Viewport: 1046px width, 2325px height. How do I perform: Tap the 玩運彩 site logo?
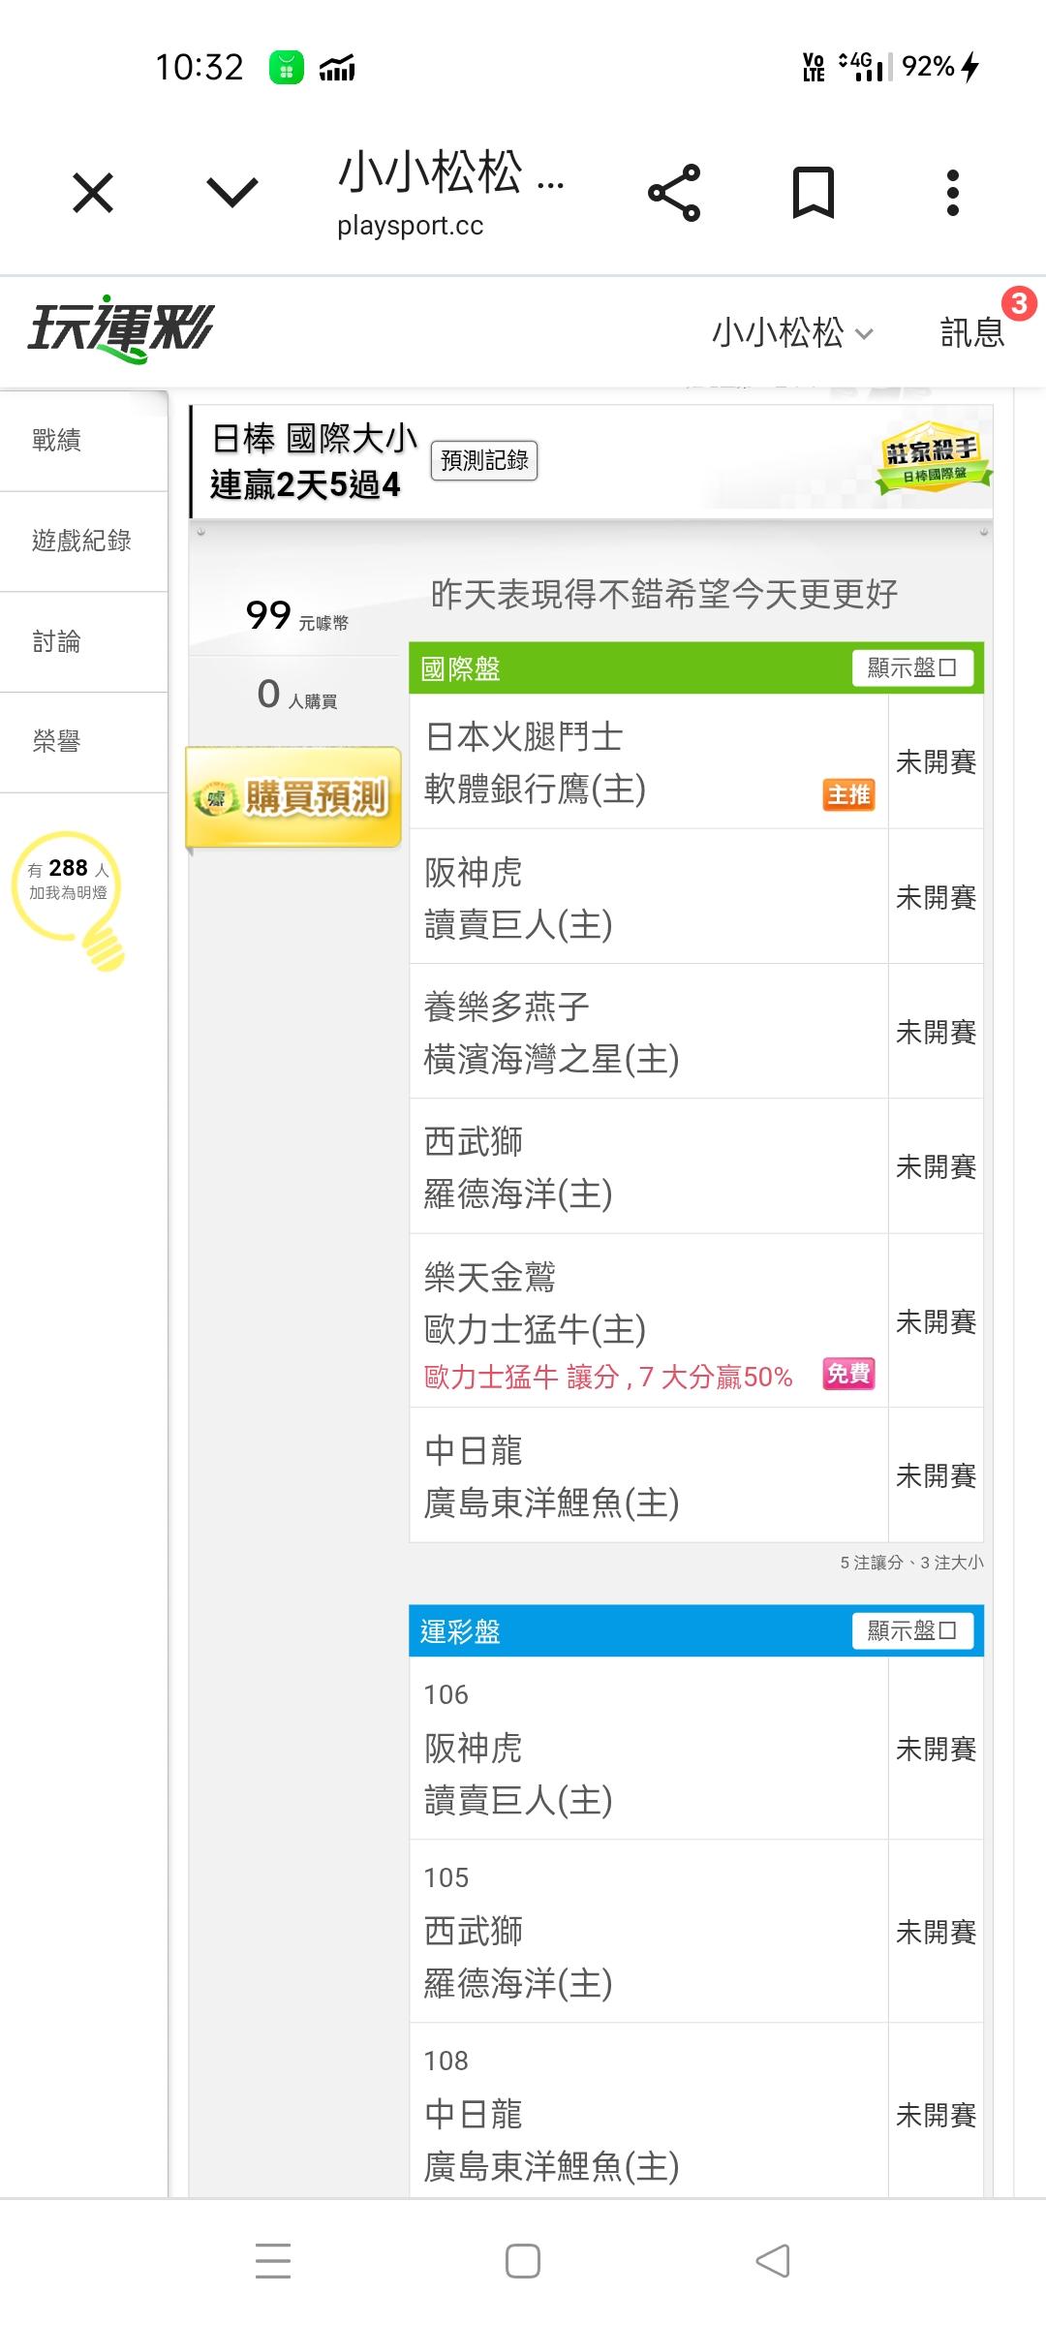click(x=121, y=329)
